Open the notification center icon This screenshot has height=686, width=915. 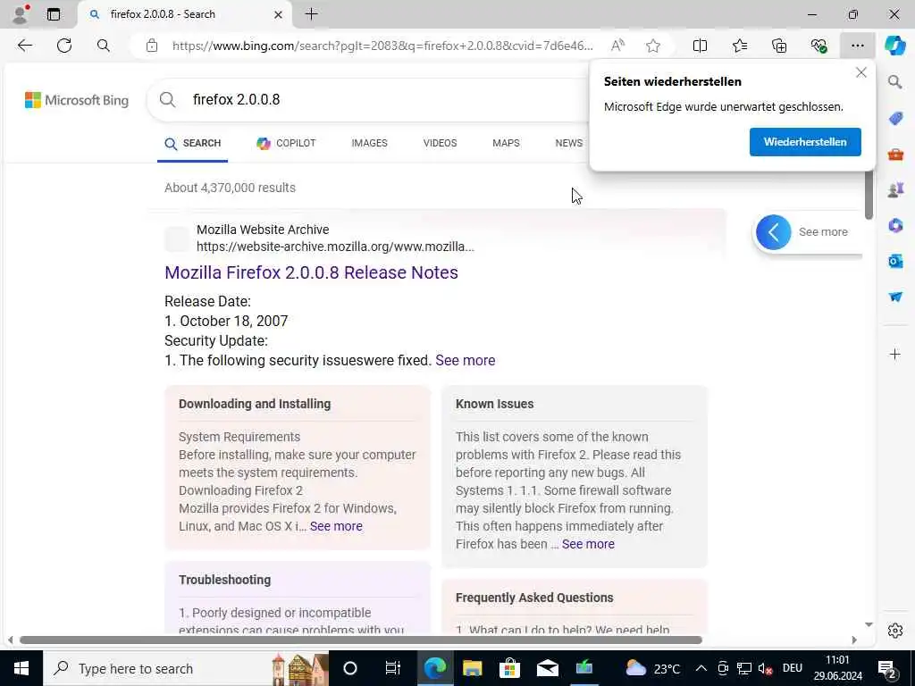tap(887, 668)
